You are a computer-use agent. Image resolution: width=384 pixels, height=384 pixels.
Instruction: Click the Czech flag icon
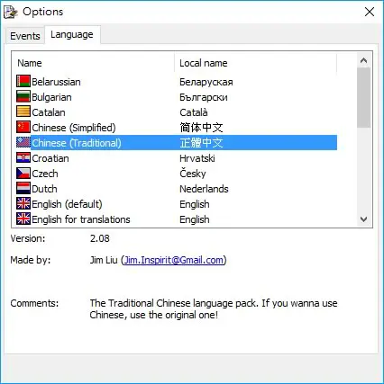click(x=23, y=173)
